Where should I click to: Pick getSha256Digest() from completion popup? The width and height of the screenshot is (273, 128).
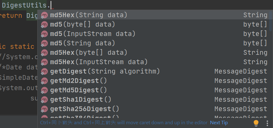(x=154, y=109)
